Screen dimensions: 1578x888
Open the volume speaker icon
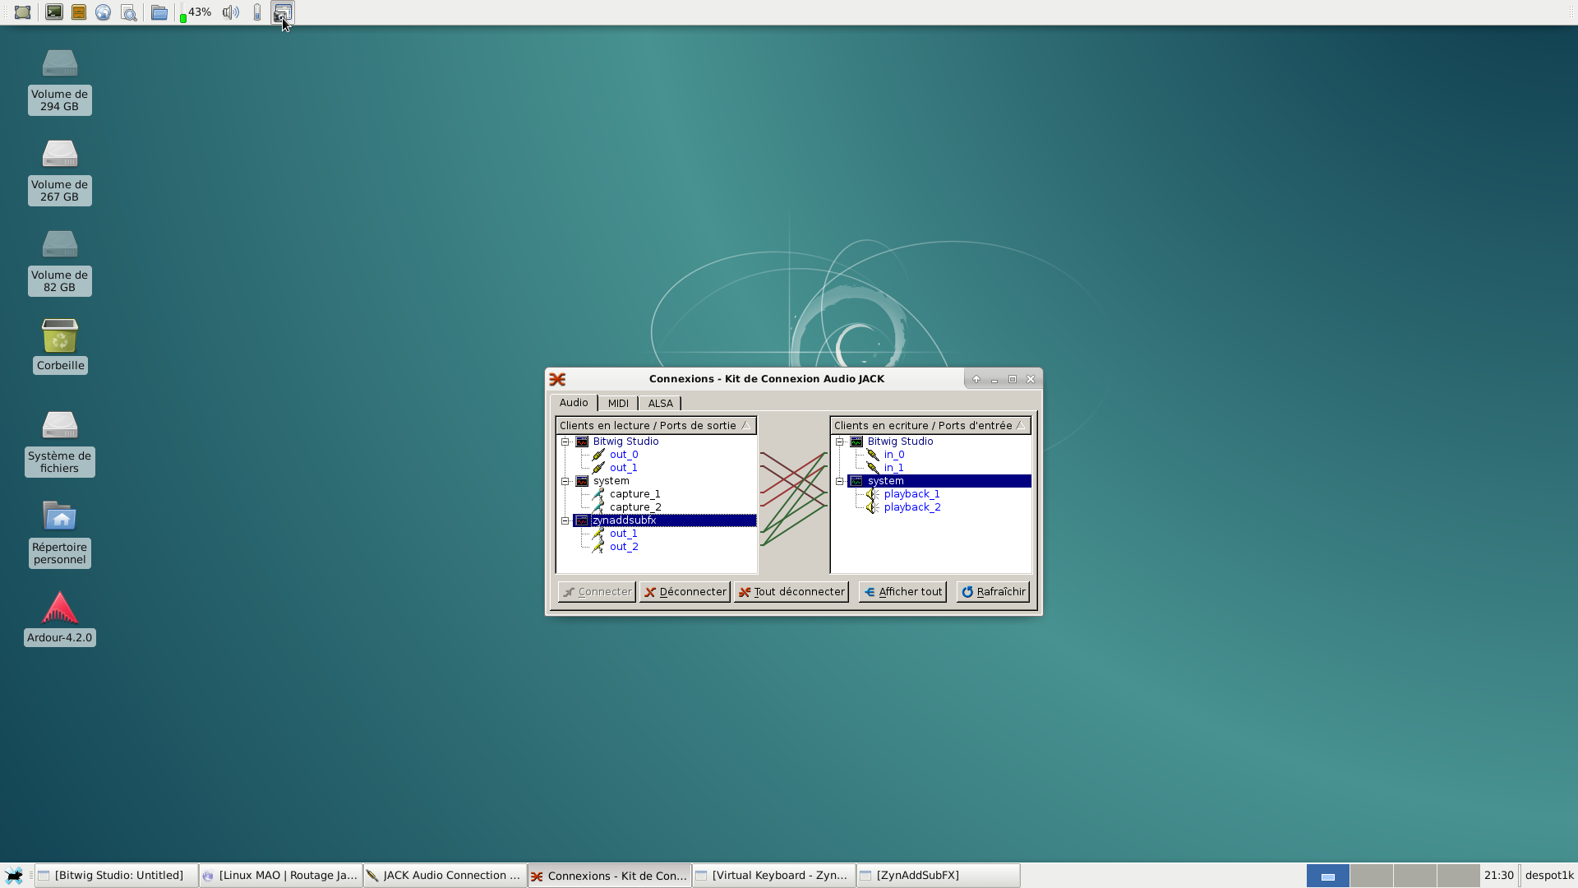[x=230, y=12]
